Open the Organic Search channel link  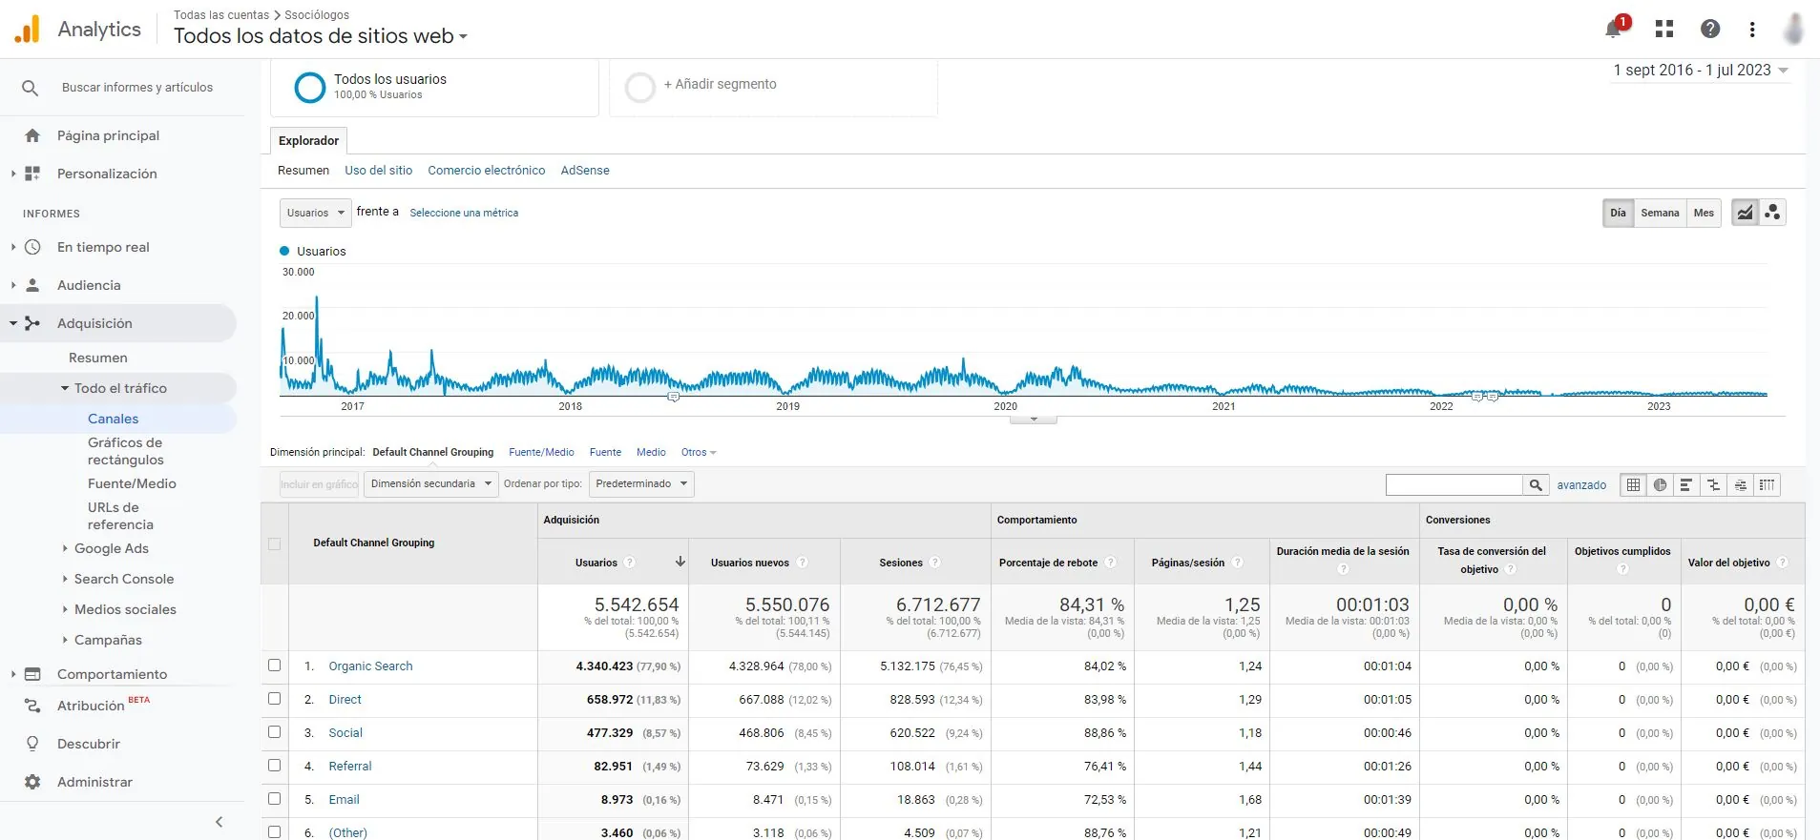pos(370,666)
